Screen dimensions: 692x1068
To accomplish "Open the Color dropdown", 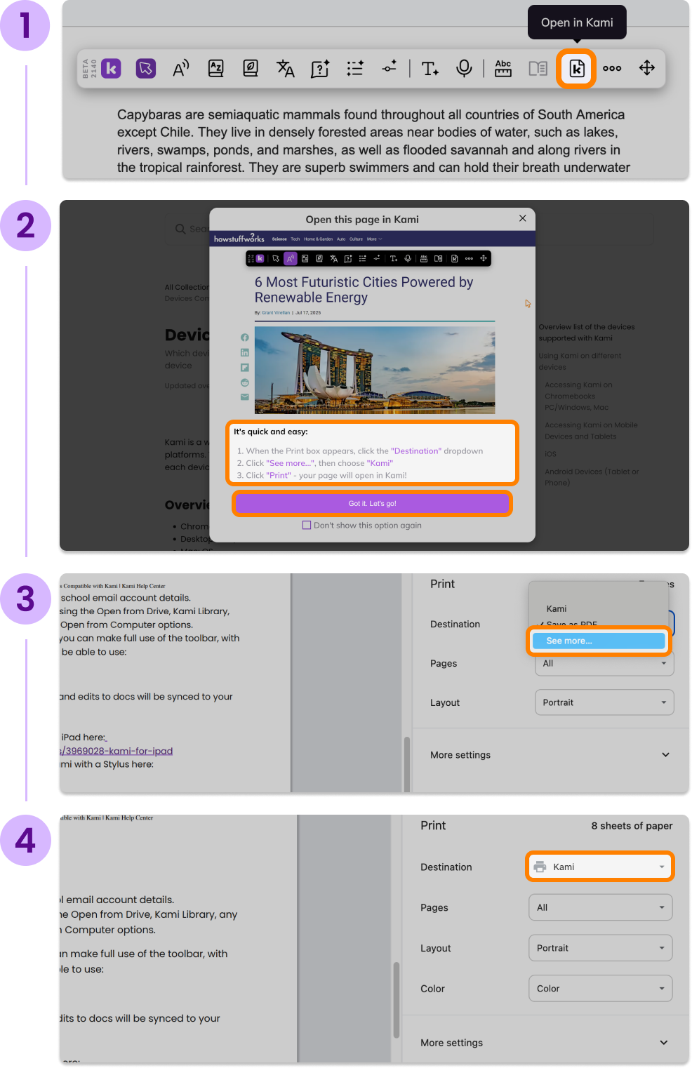I will coord(600,989).
